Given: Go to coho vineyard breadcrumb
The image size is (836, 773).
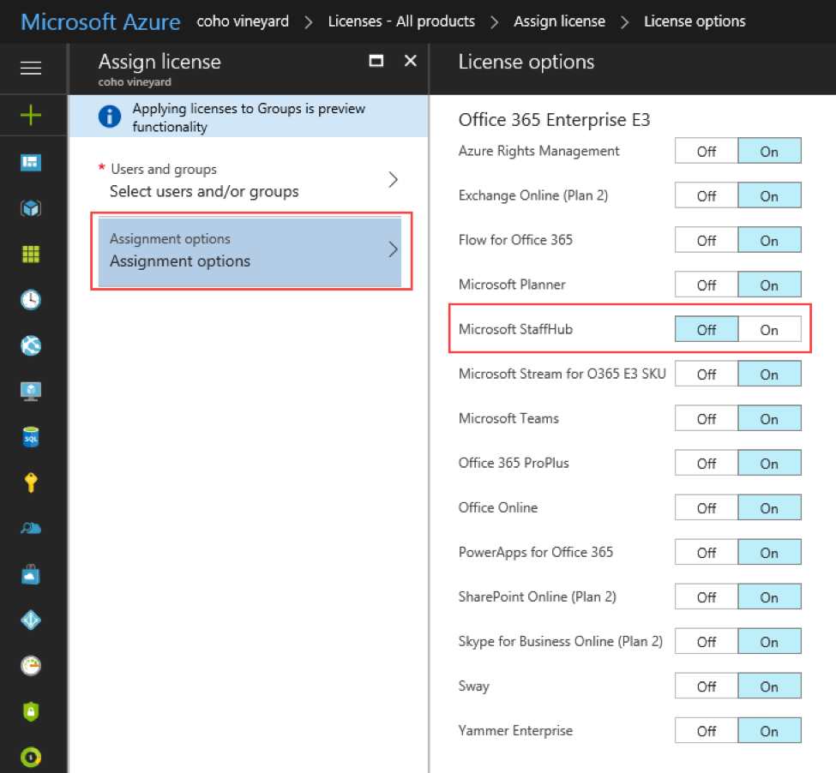Looking at the screenshot, I should pyautogui.click(x=243, y=21).
